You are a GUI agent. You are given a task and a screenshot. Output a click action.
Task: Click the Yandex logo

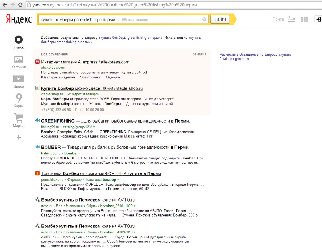tap(19, 19)
